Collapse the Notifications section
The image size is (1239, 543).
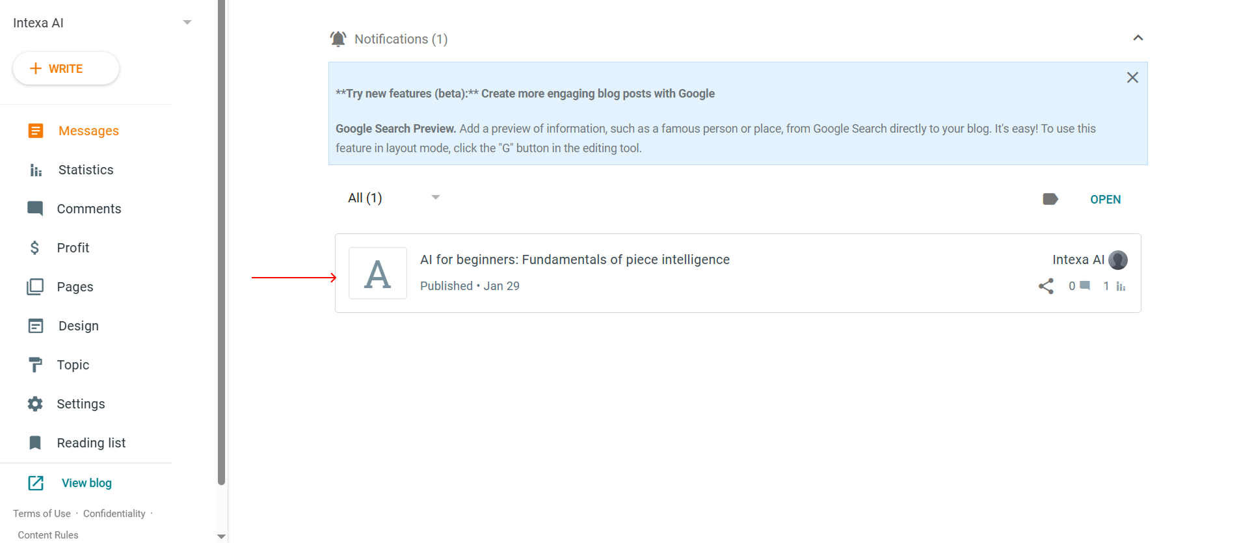tap(1138, 38)
